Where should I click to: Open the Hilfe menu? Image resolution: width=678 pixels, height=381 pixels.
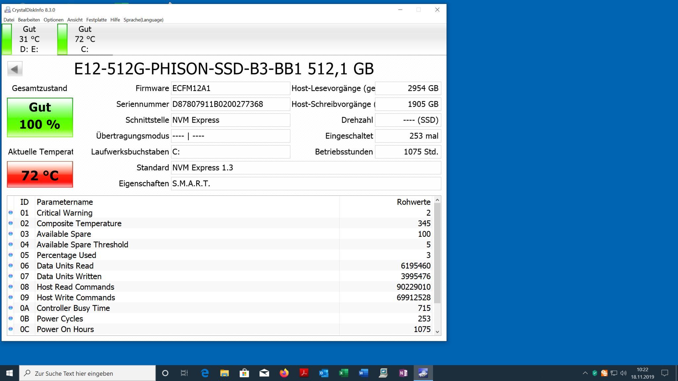[x=115, y=20]
